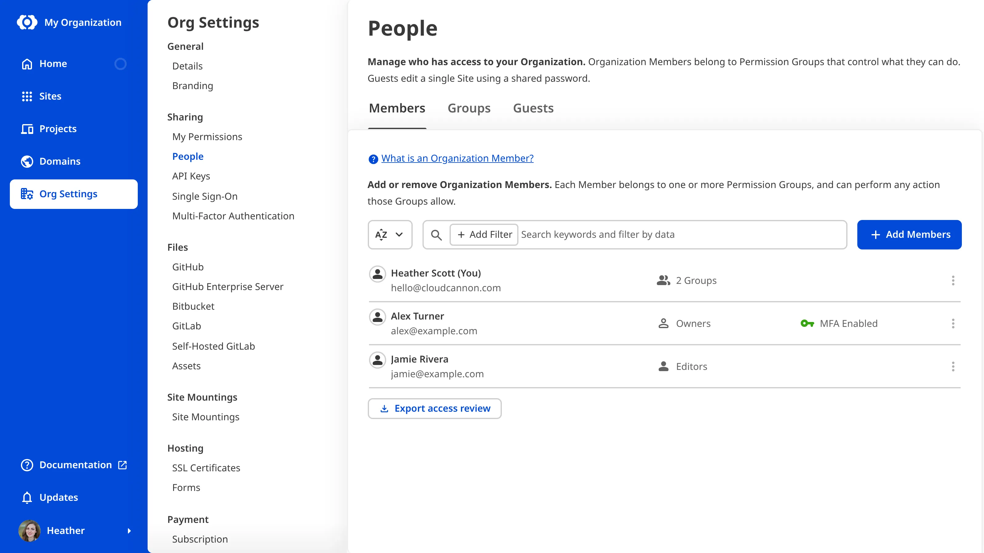This screenshot has width=984, height=553.
Task: Click the Updates bell icon
Action: tap(27, 497)
